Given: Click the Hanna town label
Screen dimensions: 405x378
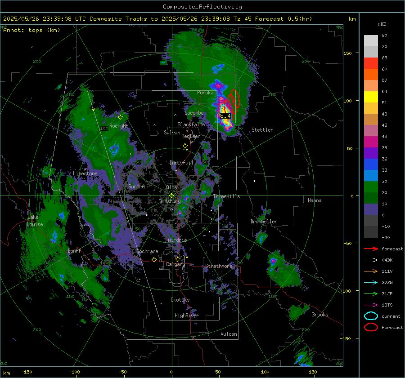Looking at the screenshot, I should 315,200.
